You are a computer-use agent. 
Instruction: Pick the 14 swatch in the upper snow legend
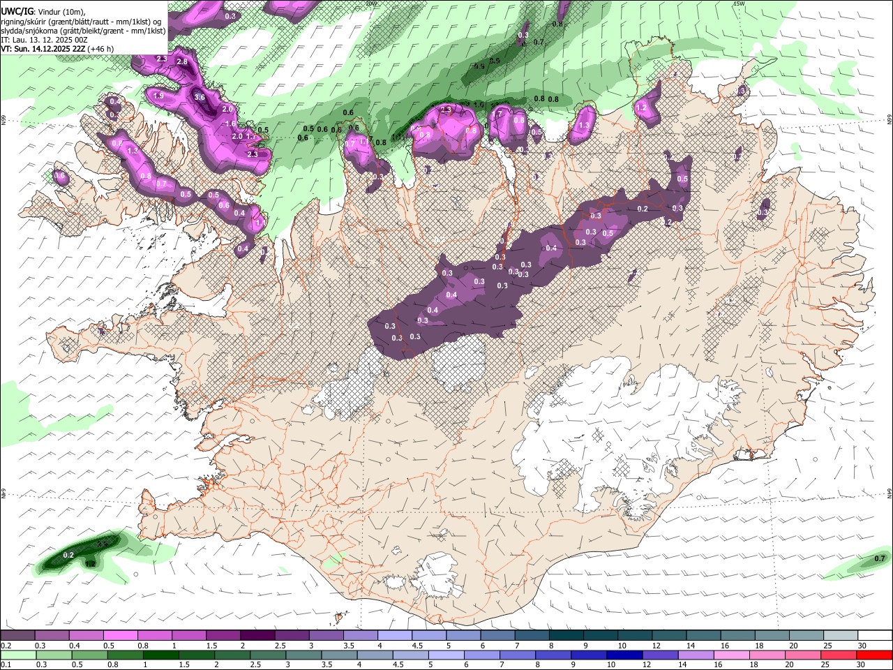pyautogui.click(x=703, y=636)
